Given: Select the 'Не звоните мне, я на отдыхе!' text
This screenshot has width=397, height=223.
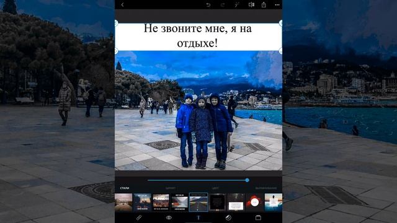Looking at the screenshot, I should pyautogui.click(x=198, y=36).
